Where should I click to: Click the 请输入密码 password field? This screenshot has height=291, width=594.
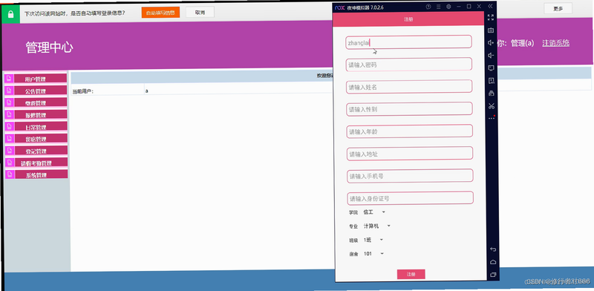pos(409,64)
